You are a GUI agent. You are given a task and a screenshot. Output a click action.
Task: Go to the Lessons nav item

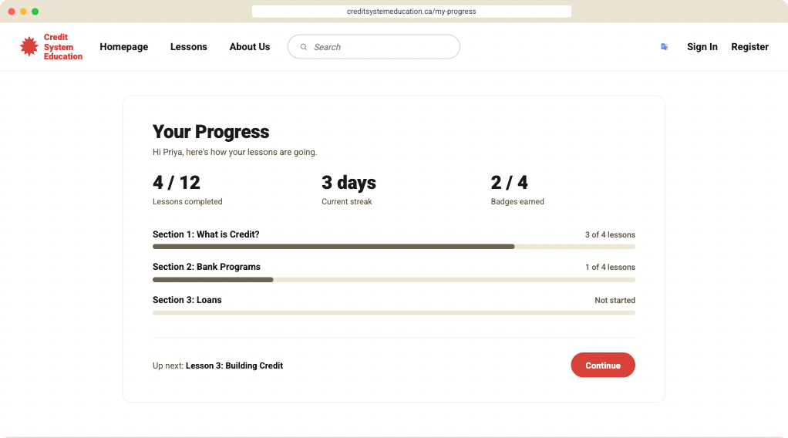pos(188,47)
